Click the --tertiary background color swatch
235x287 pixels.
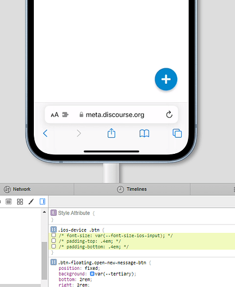[92, 274]
